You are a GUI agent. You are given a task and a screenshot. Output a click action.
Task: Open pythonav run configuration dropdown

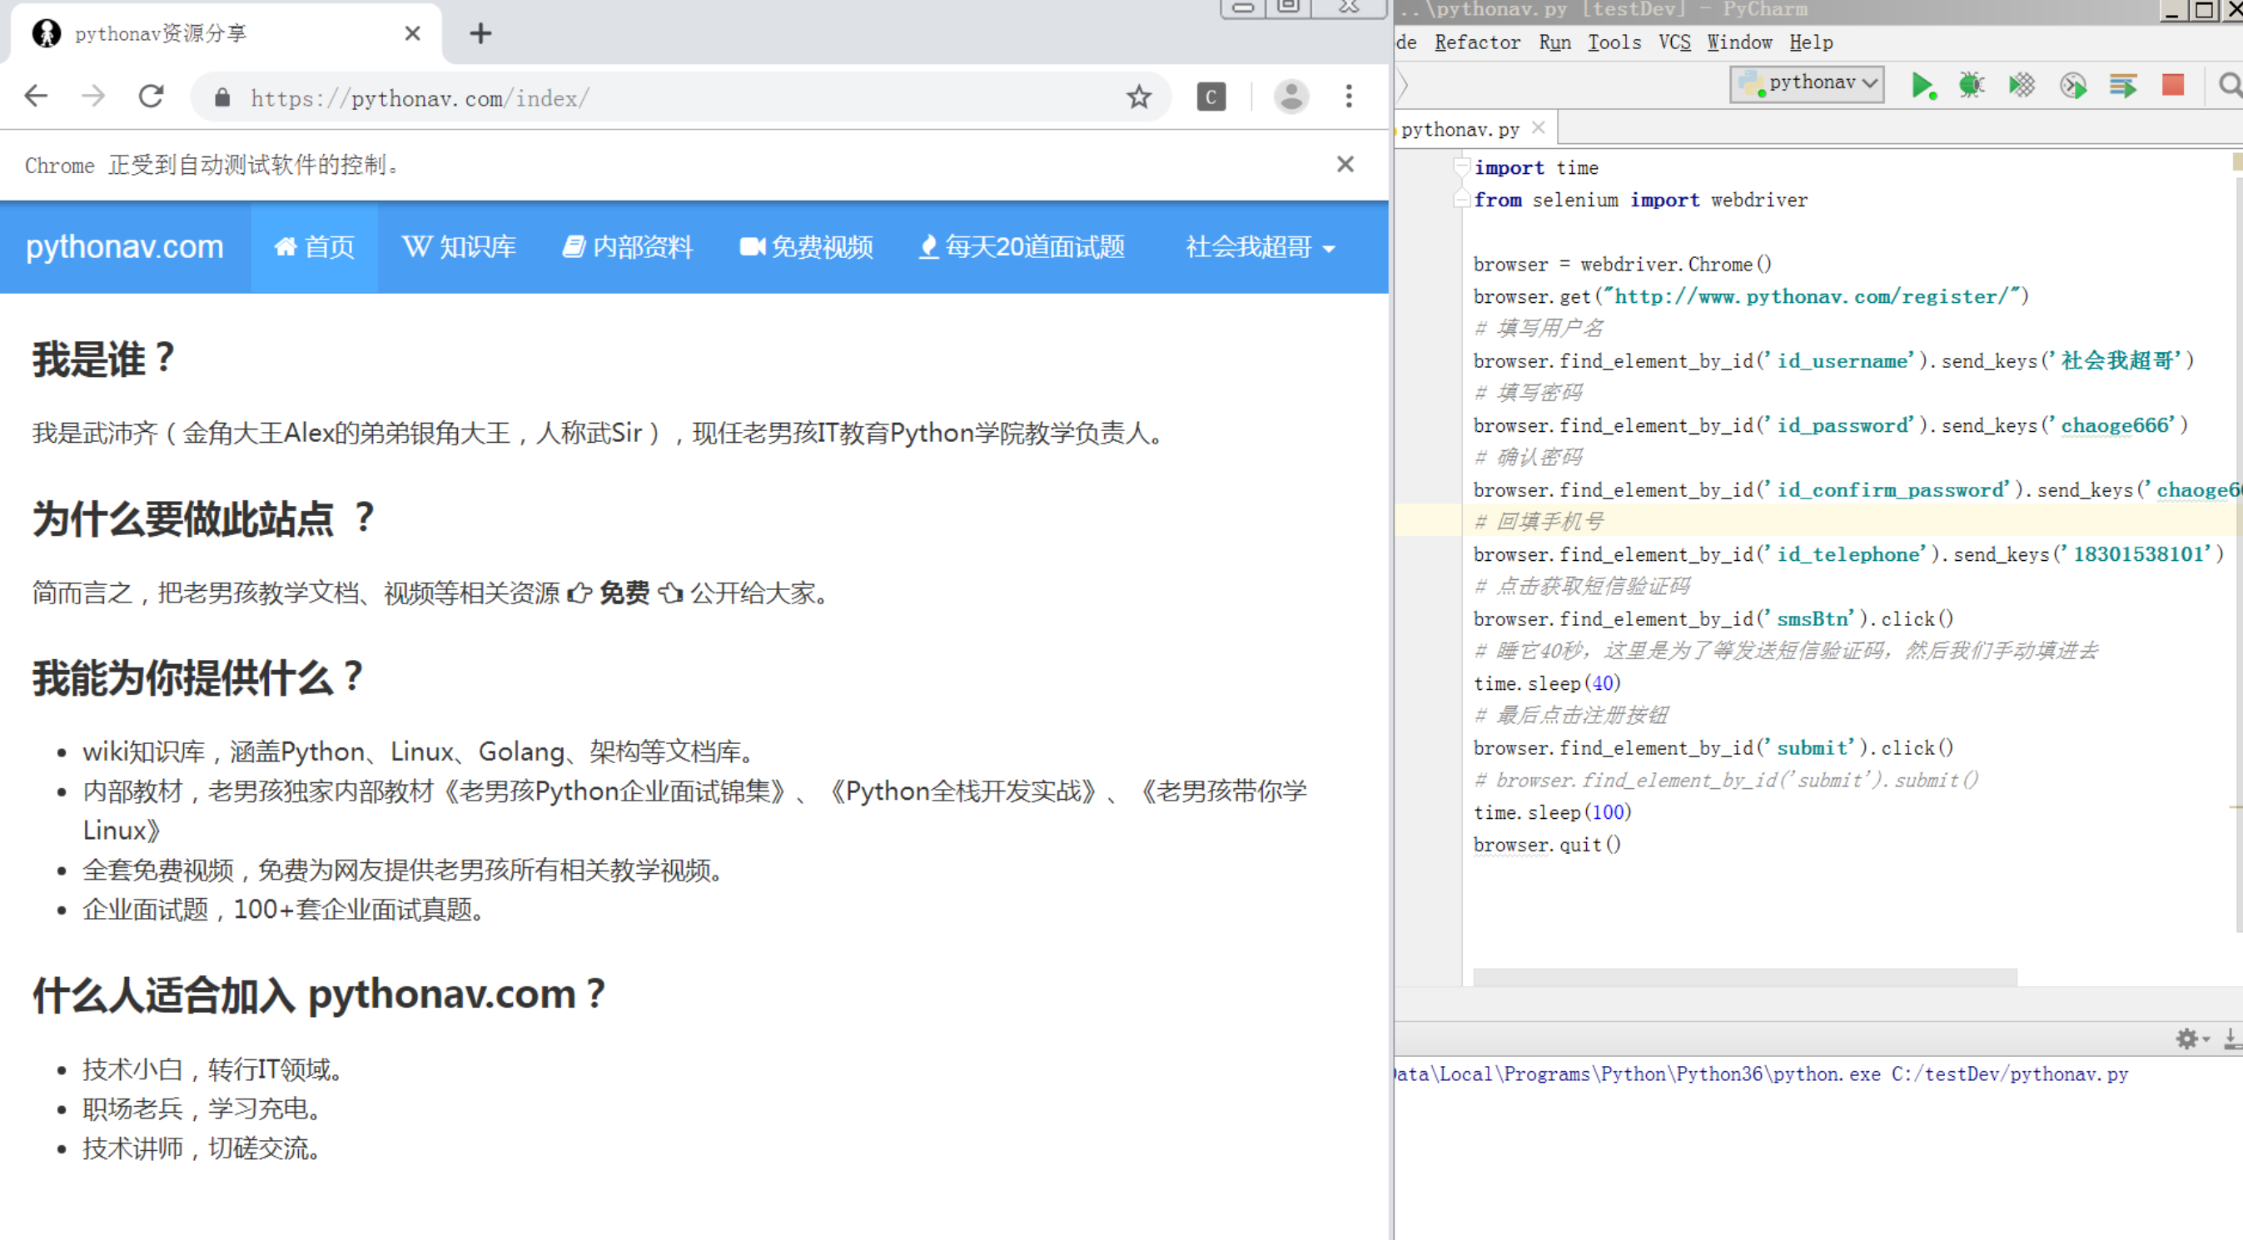[x=1808, y=83]
